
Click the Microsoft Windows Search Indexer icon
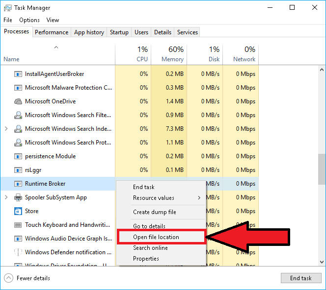pyautogui.click(x=18, y=129)
